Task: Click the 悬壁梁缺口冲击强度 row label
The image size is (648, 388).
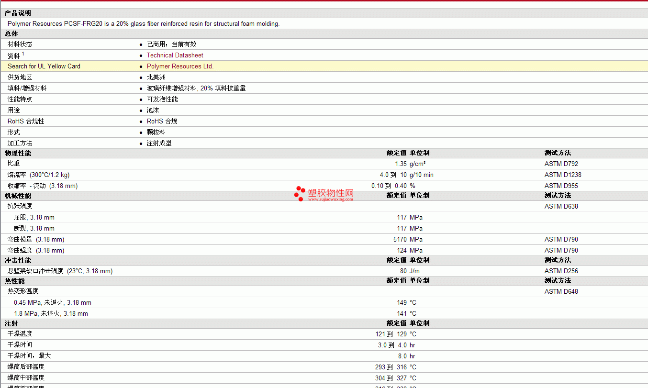Action: point(60,271)
